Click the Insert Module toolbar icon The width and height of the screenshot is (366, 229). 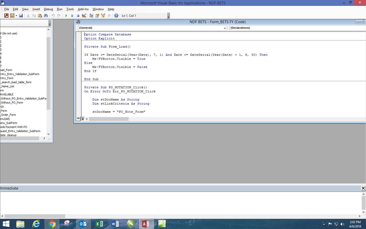12,16
